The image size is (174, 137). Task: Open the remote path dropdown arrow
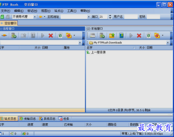pos(80,43)
